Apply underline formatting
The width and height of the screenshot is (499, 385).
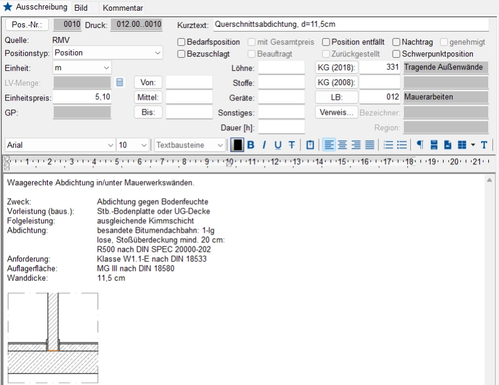point(278,145)
